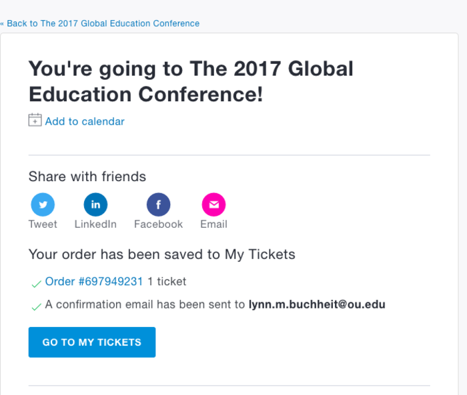Click the calendar icon beside Add to calendar
The height and width of the screenshot is (395, 467).
tap(35, 121)
